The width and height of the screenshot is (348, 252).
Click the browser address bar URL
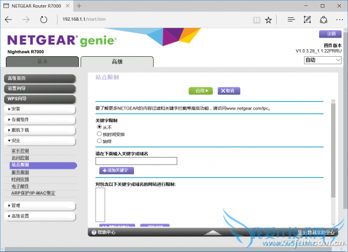click(84, 19)
